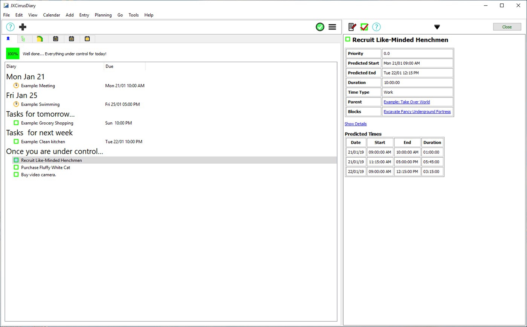Click the Time Type value Work
Image resolution: width=527 pixels, height=327 pixels.
point(417,92)
